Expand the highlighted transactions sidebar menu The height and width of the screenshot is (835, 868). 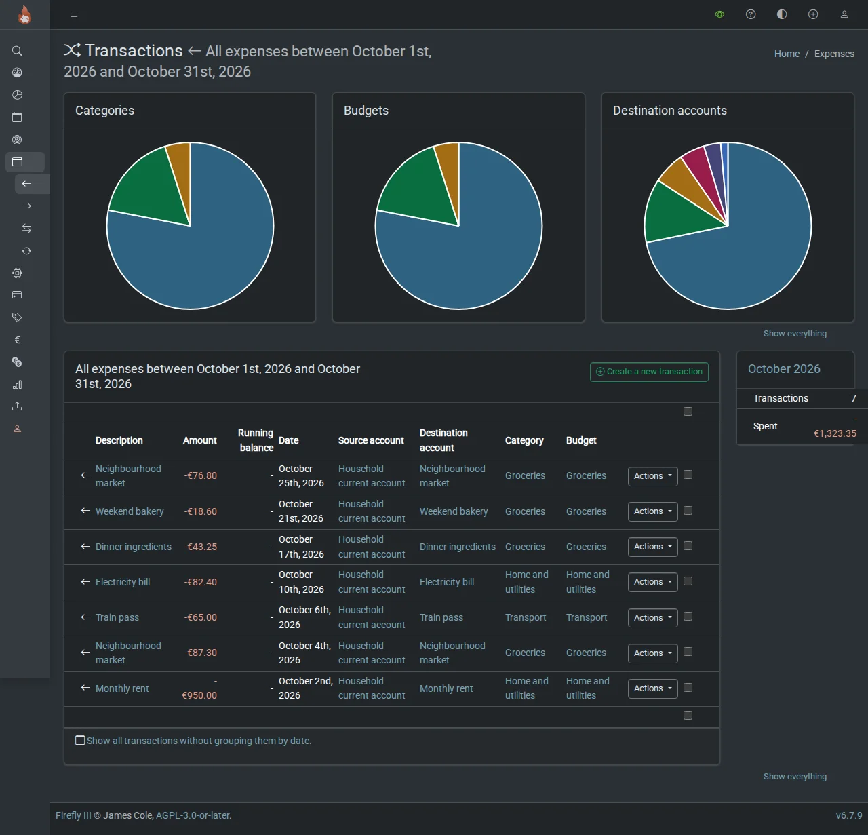click(x=25, y=162)
